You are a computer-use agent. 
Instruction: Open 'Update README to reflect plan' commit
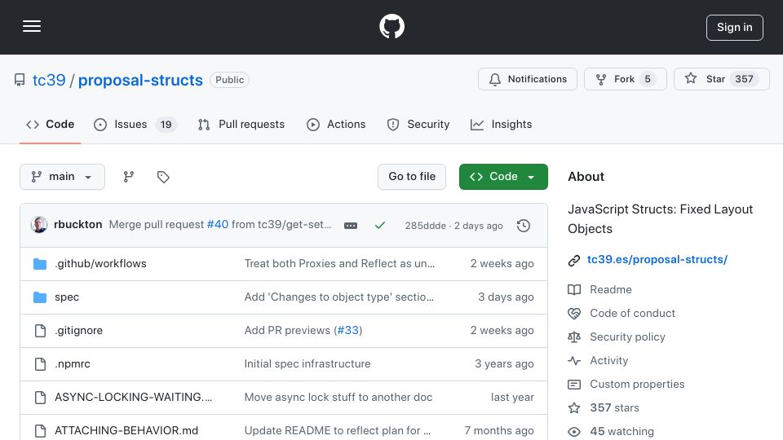(x=337, y=430)
